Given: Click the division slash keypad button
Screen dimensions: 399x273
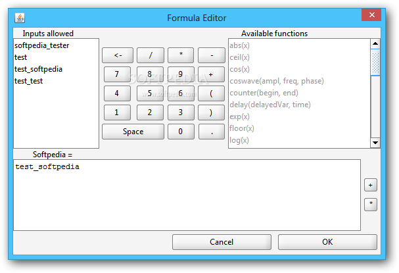Looking at the screenshot, I should [151, 55].
